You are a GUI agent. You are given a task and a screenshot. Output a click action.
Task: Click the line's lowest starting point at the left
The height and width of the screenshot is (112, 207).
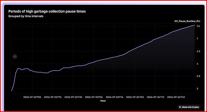coord(12,91)
